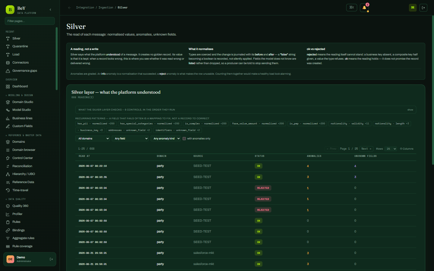Screen dimensions: 434x271
Task: Open the command palette ⌘K button
Action: pos(352,8)
